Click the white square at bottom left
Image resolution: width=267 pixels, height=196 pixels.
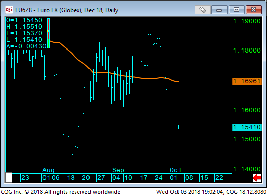[9, 178]
